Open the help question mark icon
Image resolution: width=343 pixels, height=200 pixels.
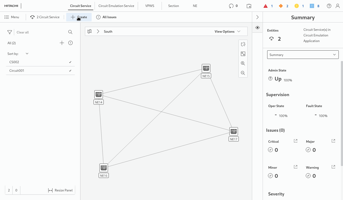click(x=329, y=6)
